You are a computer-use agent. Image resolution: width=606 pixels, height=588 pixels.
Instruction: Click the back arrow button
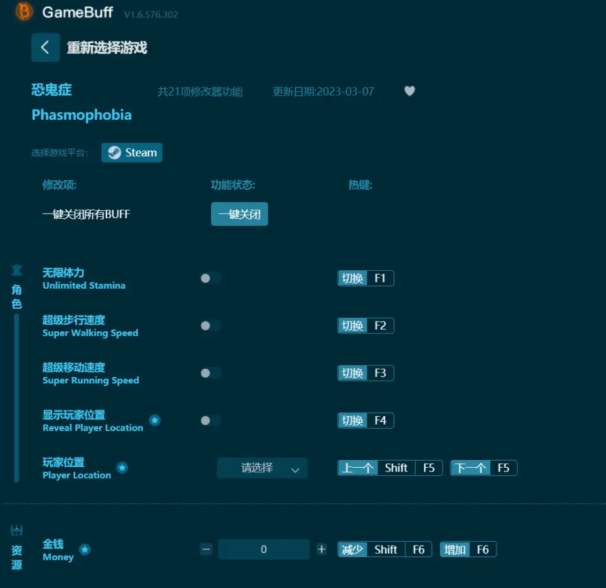click(46, 48)
